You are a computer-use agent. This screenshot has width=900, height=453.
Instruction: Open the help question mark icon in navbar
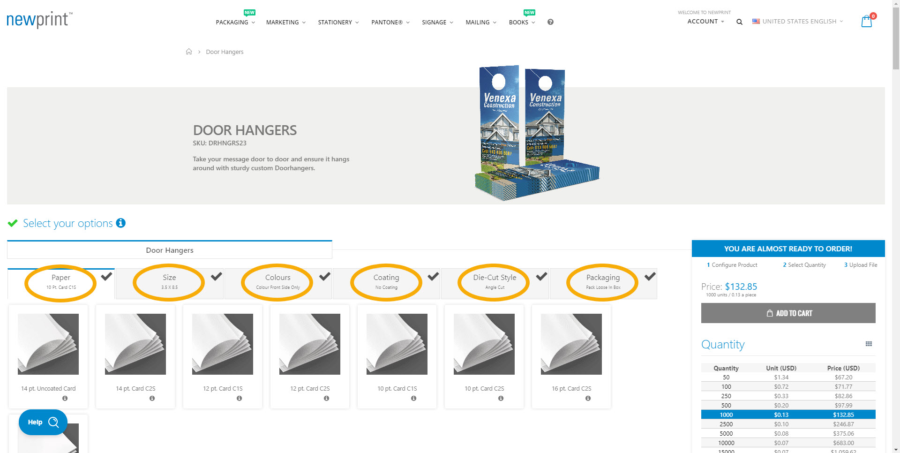[x=550, y=22]
